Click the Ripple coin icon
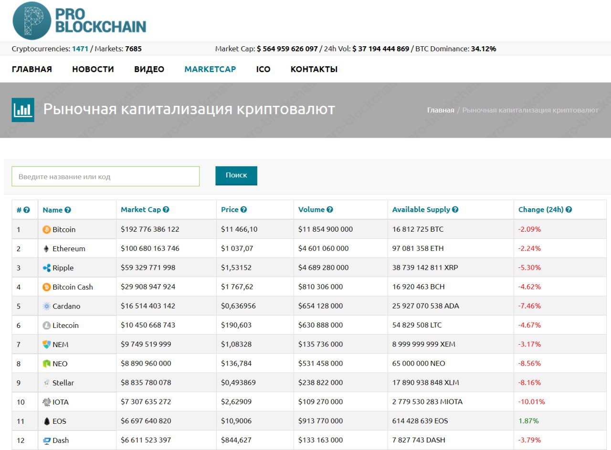Screen dimensions: 611x450 tap(47, 268)
